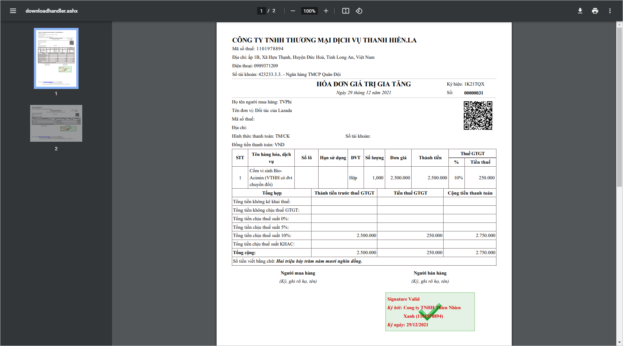Click the quantity 1,000 cell
This screenshot has height=346, width=623.
[x=374, y=178]
